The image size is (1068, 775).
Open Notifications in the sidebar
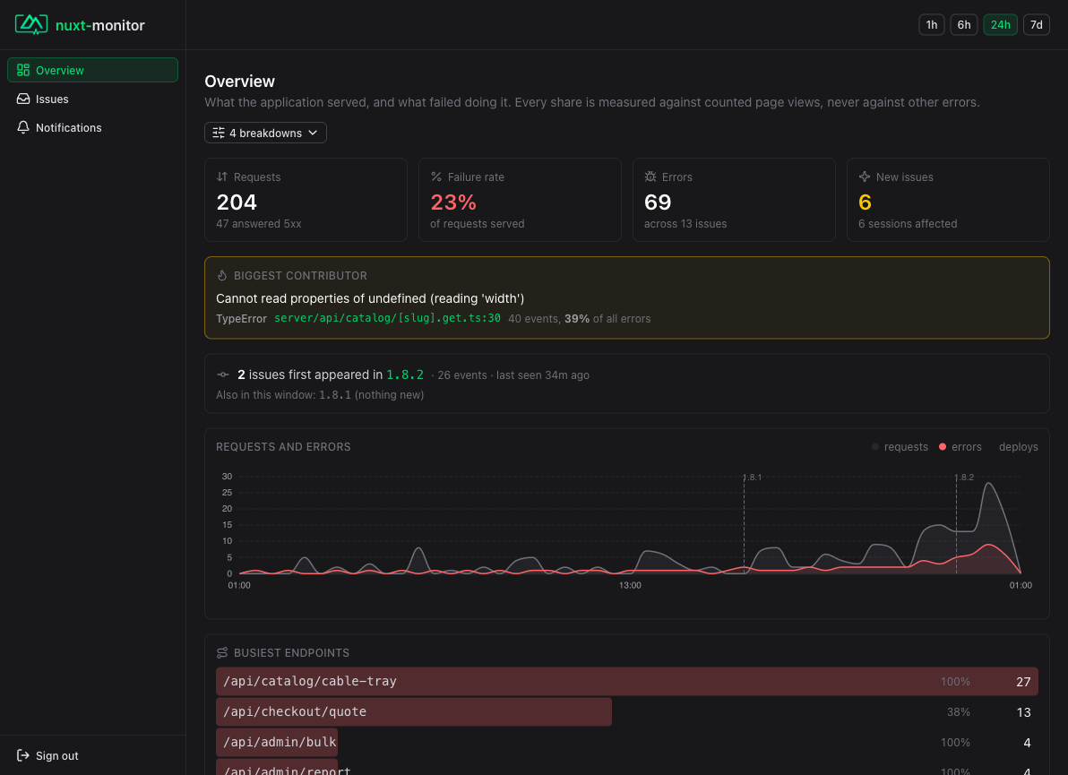pos(92,127)
